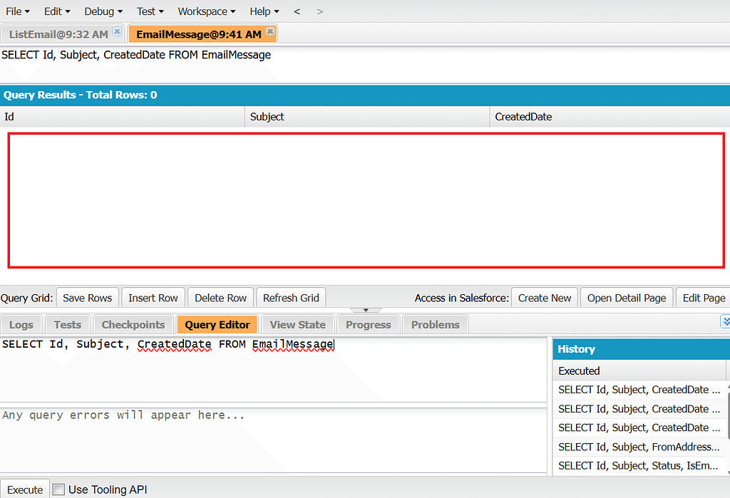The height and width of the screenshot is (498, 730).
Task: Go forward with the right arrow
Action: click(320, 11)
